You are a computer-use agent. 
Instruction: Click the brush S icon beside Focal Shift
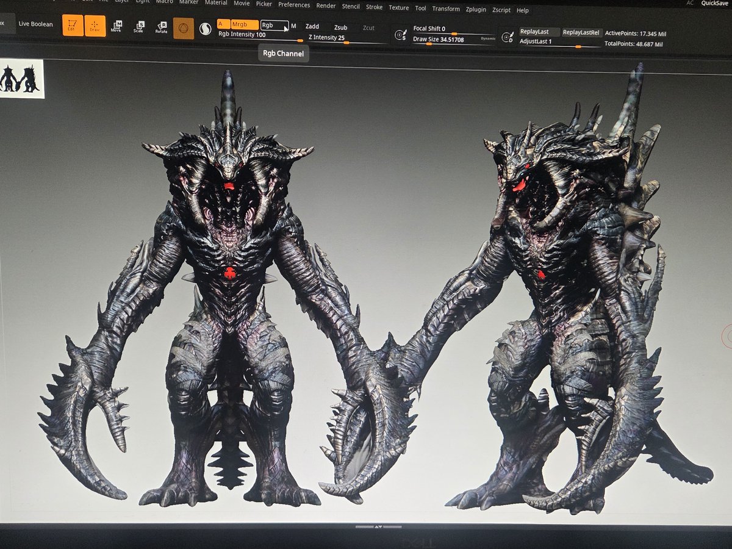point(401,35)
